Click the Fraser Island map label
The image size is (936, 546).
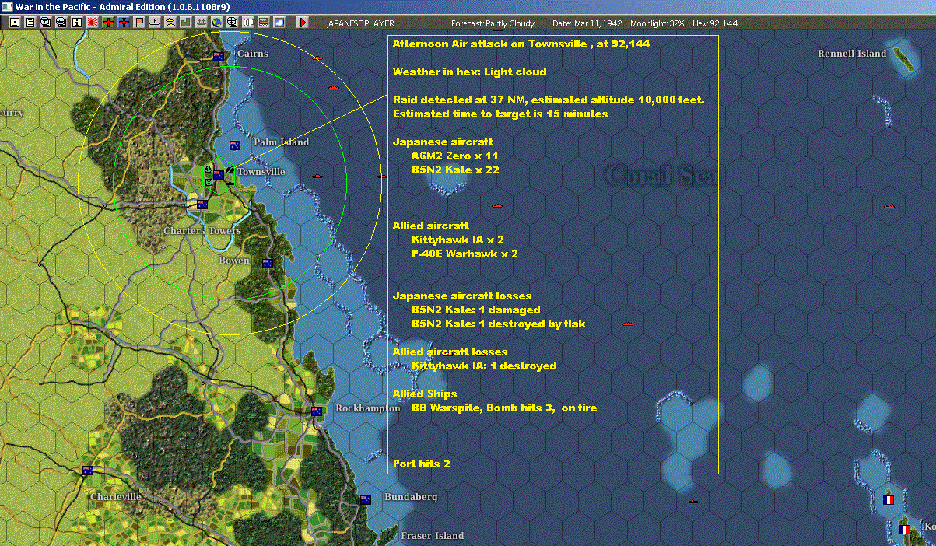click(x=433, y=535)
